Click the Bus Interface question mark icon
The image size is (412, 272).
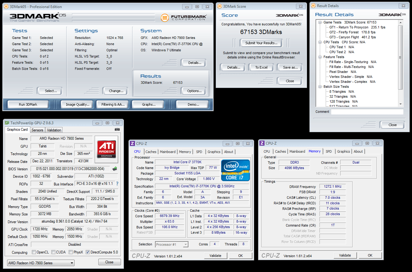coord(117,184)
